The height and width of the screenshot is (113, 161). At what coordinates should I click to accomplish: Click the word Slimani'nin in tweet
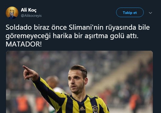click(86, 28)
